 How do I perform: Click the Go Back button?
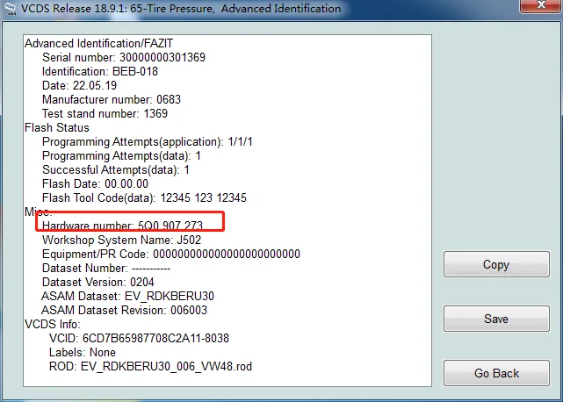[496, 373]
